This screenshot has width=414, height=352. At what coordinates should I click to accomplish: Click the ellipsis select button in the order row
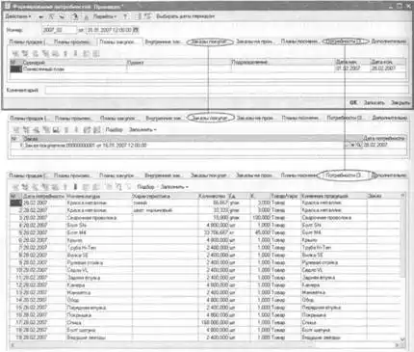349,146
